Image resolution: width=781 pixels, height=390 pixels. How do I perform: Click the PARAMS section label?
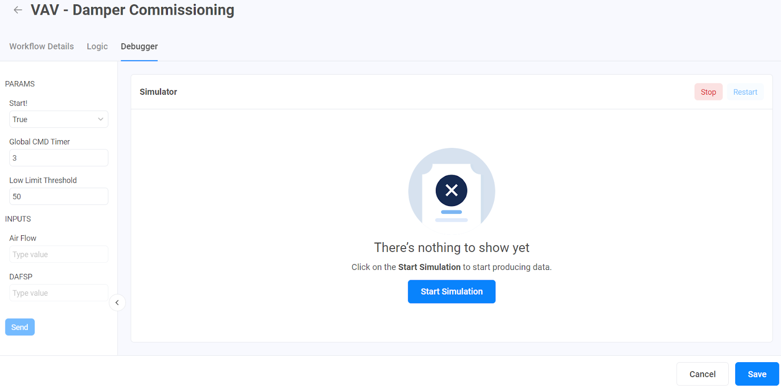[x=20, y=84]
